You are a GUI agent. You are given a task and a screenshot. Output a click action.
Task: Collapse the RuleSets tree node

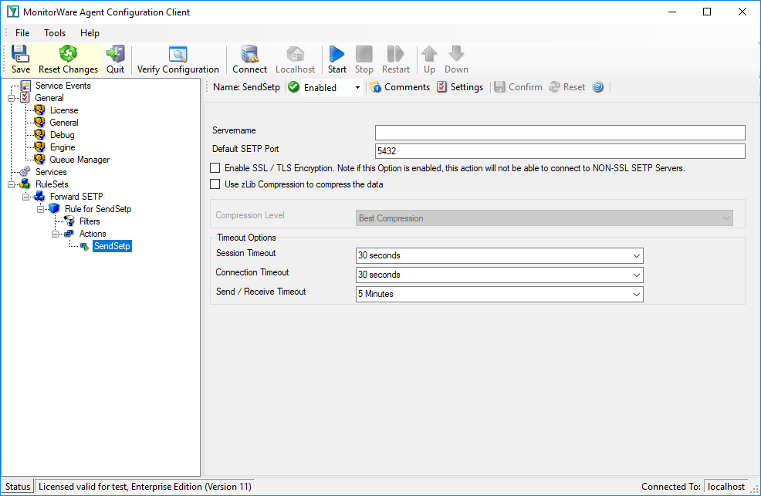[11, 184]
